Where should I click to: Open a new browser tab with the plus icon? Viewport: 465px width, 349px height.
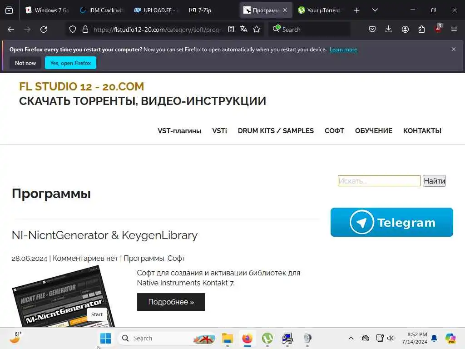pos(357,10)
